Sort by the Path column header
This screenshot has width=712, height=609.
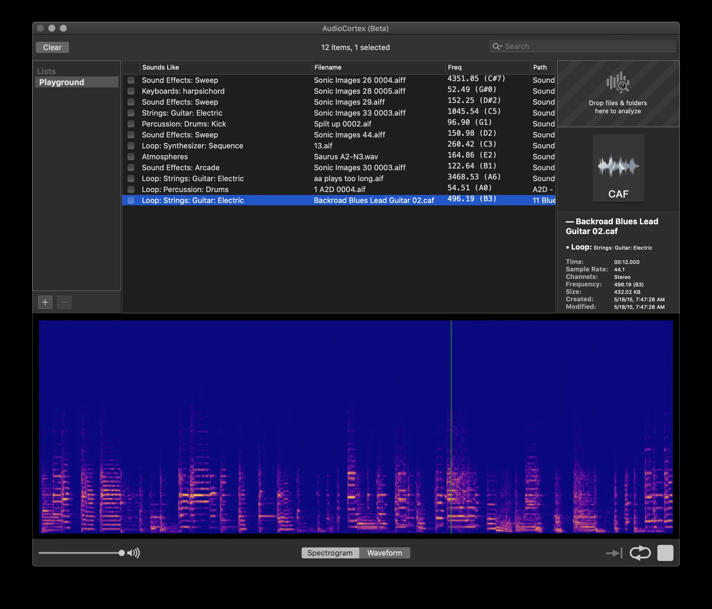(543, 68)
